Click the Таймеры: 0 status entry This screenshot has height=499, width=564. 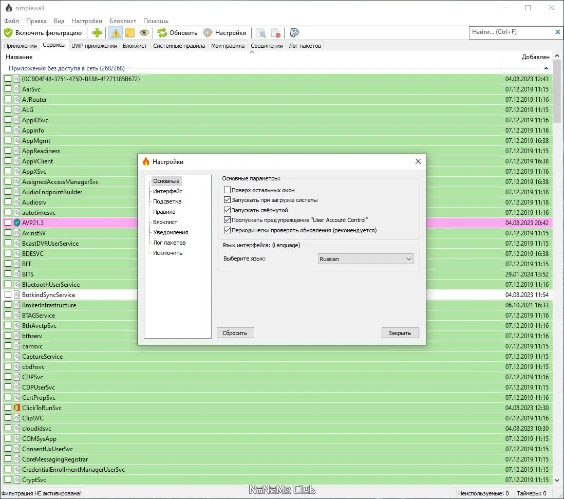pos(531,493)
